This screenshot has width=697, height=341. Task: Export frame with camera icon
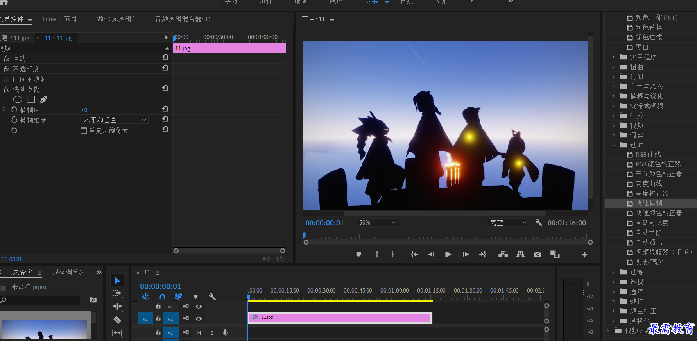click(x=538, y=254)
